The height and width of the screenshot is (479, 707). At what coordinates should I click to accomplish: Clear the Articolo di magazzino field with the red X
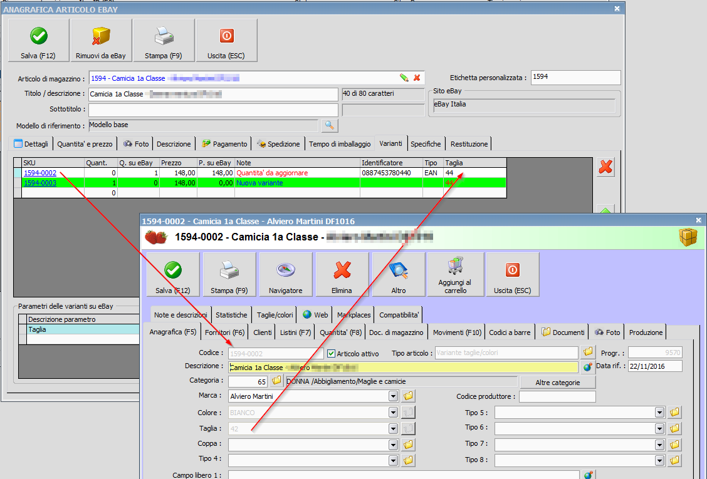tap(417, 78)
